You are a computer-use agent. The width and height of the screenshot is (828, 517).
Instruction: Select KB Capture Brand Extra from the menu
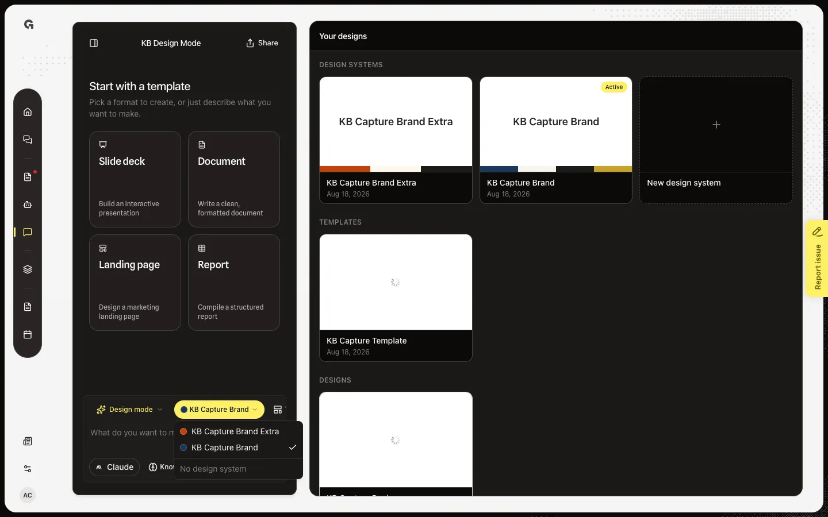point(238,431)
